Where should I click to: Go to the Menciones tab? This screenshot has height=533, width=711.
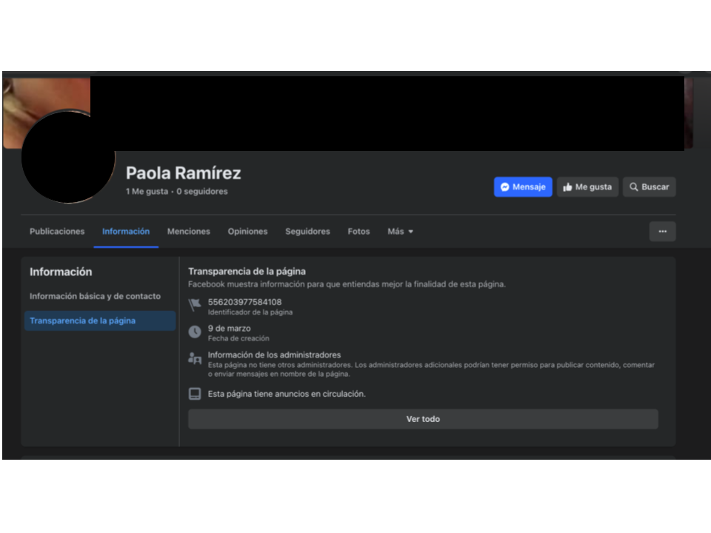(188, 232)
